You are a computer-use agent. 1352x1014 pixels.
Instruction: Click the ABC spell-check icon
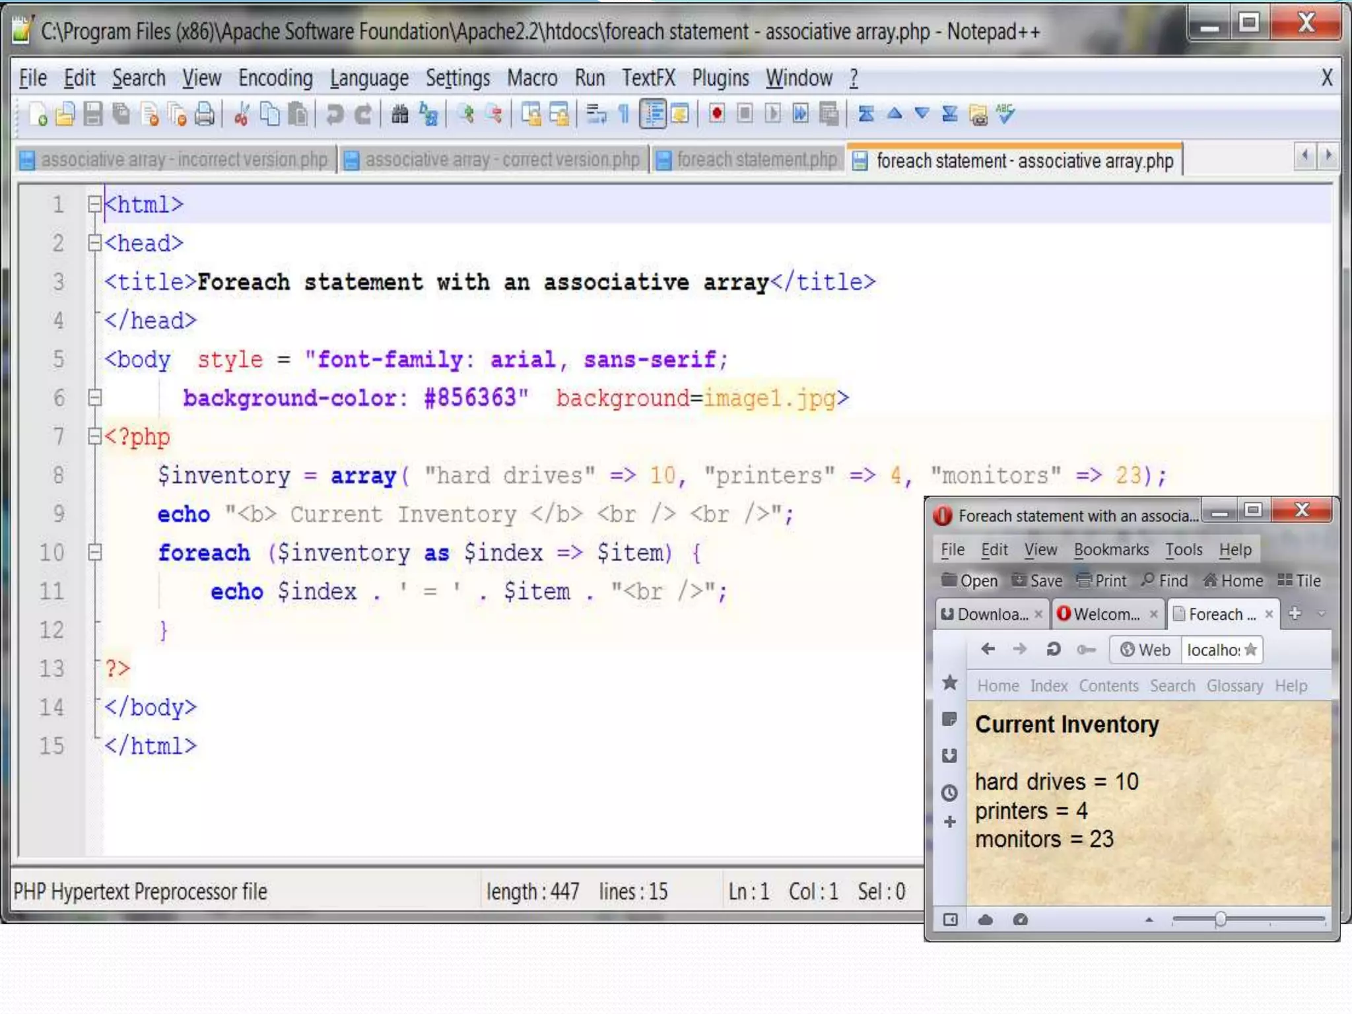pos(1005,114)
